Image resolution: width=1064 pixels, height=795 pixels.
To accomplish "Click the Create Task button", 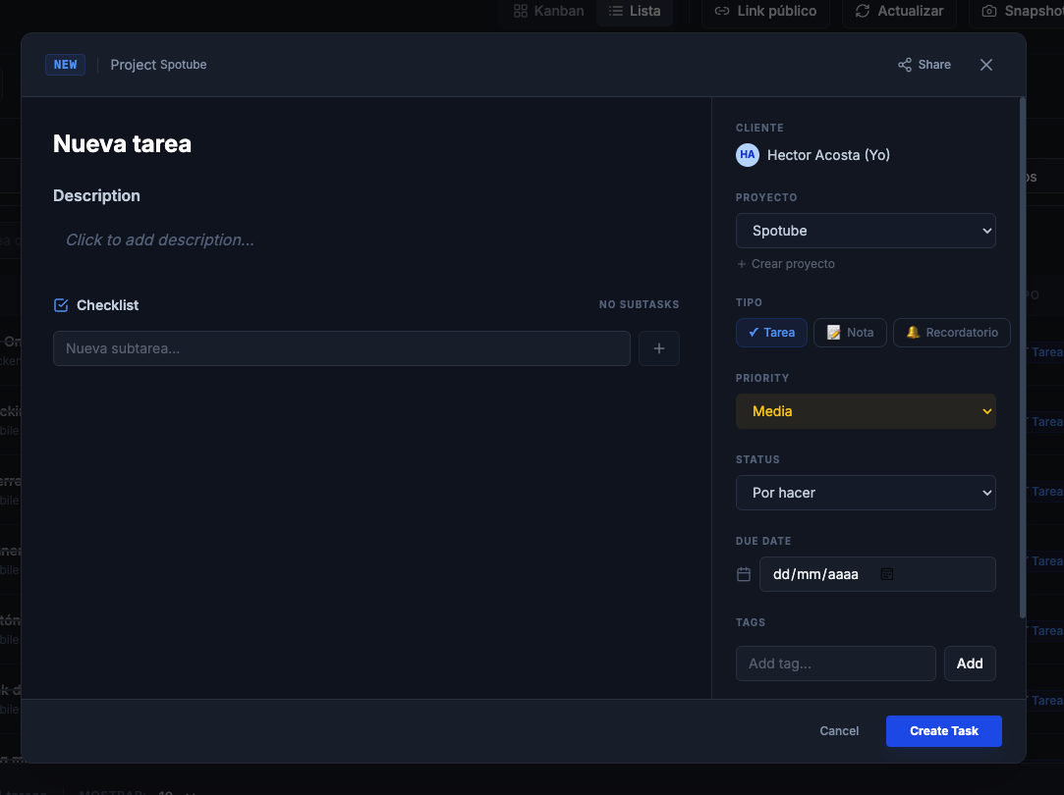I will 943,730.
